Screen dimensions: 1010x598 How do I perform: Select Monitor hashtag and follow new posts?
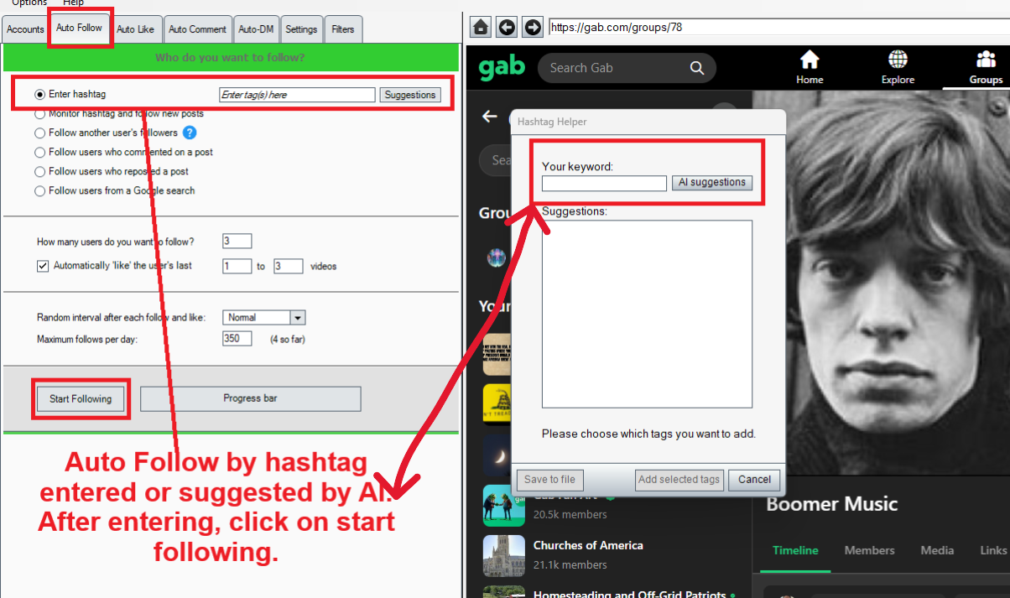[x=39, y=114]
